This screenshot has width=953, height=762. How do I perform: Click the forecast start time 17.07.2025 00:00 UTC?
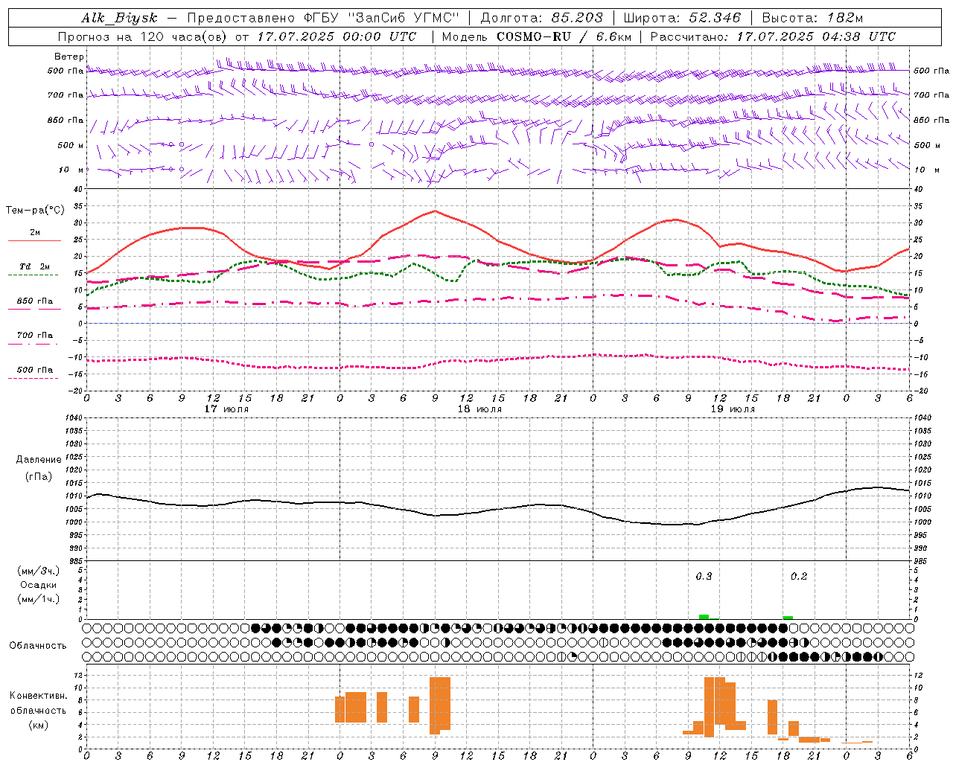pos(337,36)
